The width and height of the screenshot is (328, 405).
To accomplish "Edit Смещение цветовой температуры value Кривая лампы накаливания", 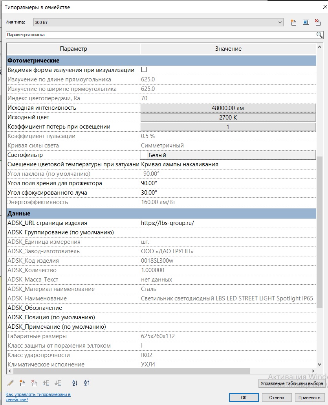I will [228, 164].
